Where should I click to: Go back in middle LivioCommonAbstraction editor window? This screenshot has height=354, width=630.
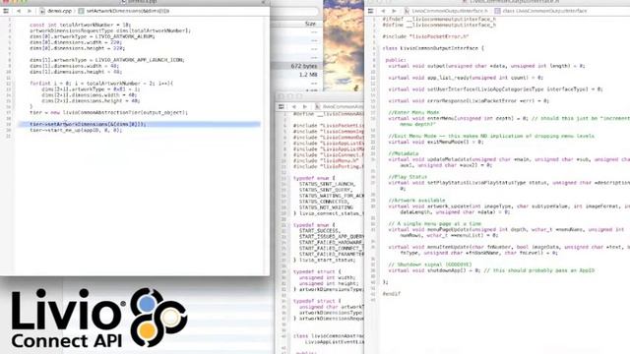click(294, 107)
